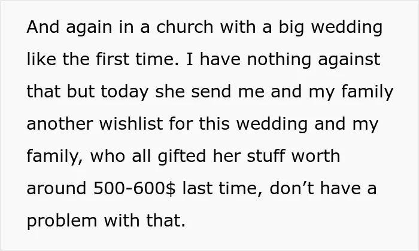The width and height of the screenshot is (419, 251).
Task: Click the word "today"
Action: [125, 92]
